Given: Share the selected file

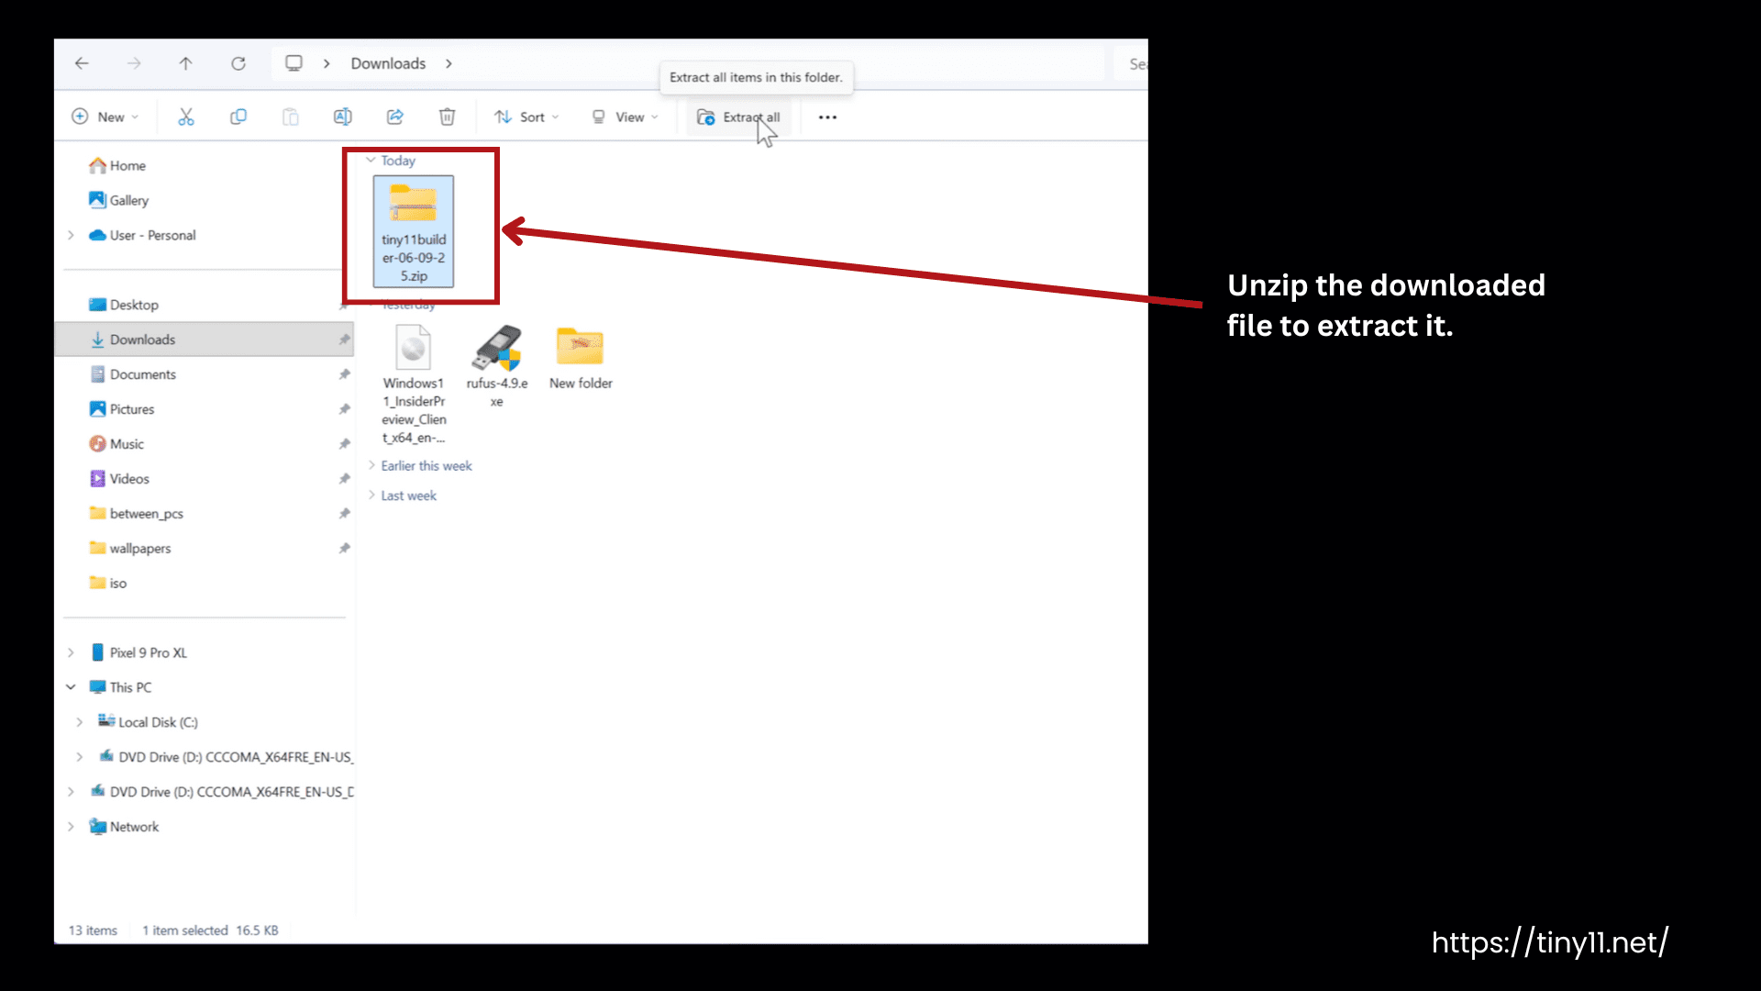Looking at the screenshot, I should [x=394, y=117].
